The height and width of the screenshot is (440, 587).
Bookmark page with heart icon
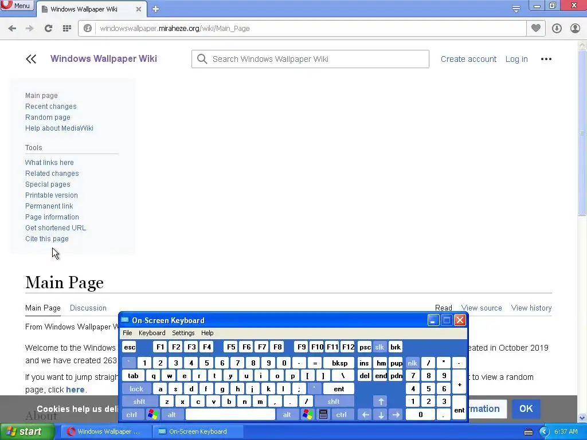tap(536, 28)
